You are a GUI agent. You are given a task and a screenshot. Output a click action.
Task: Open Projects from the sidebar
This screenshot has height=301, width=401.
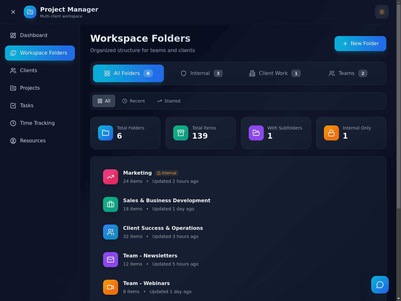coord(40,88)
